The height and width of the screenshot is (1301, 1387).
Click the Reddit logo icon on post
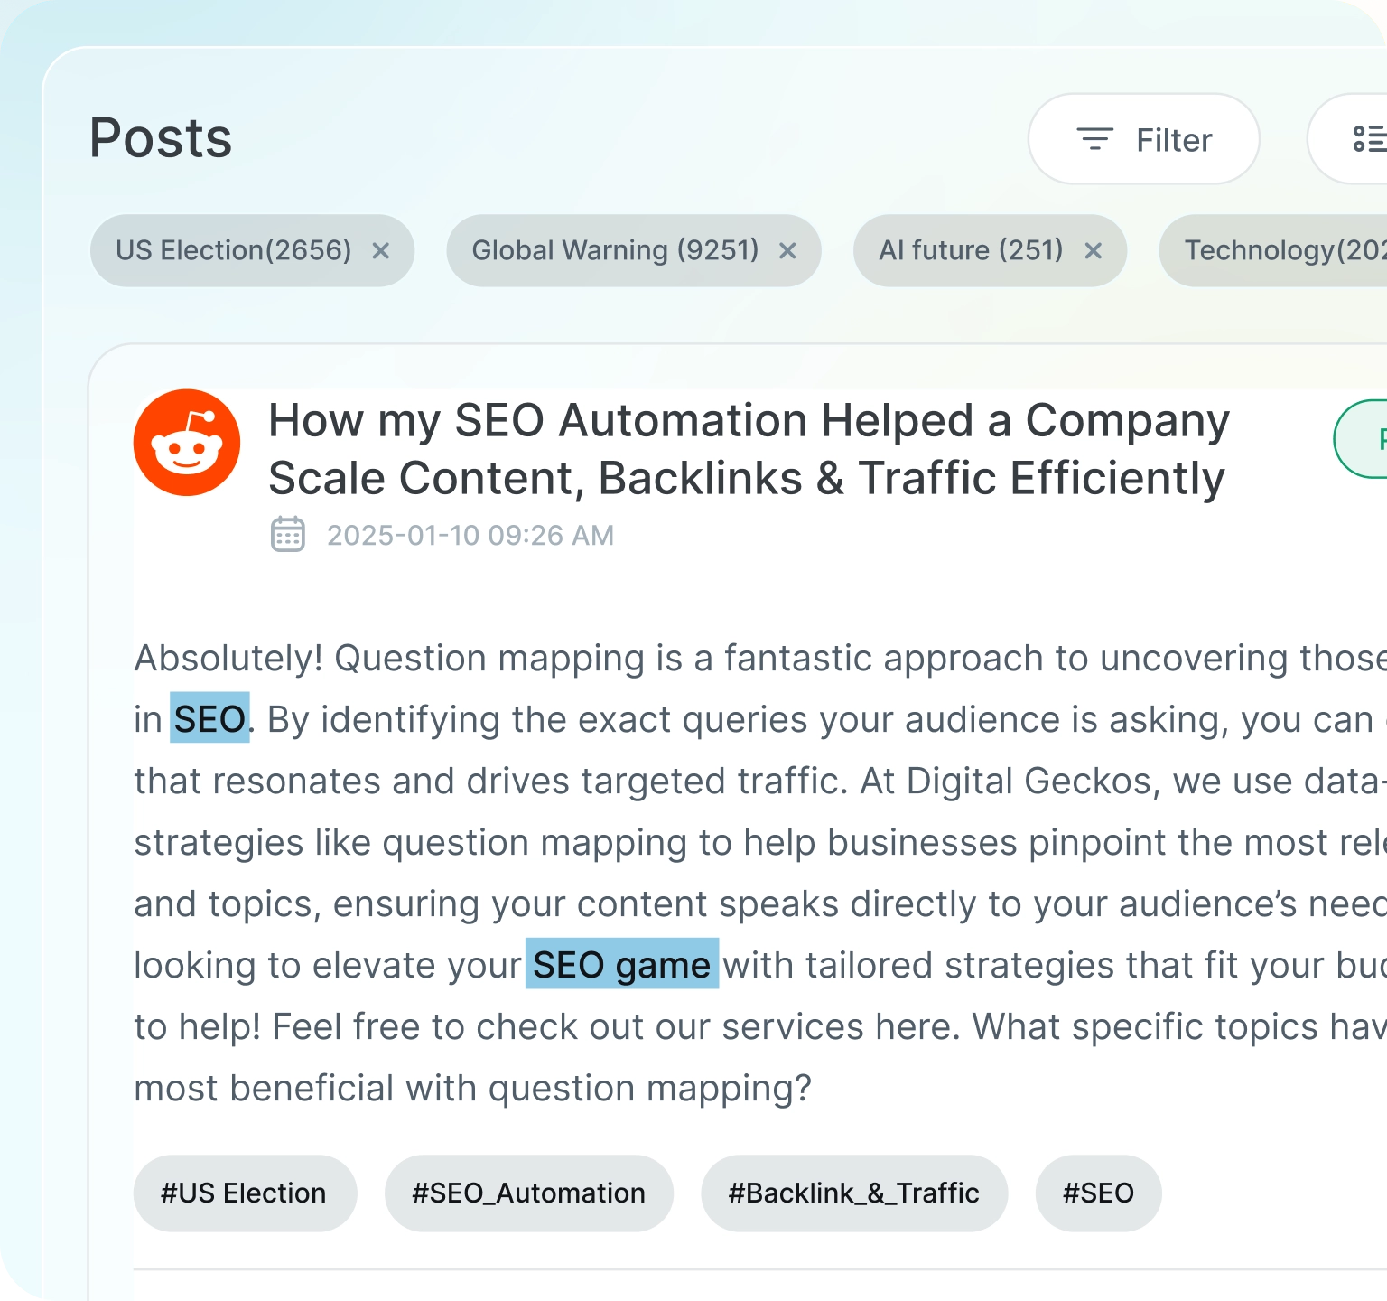(187, 443)
